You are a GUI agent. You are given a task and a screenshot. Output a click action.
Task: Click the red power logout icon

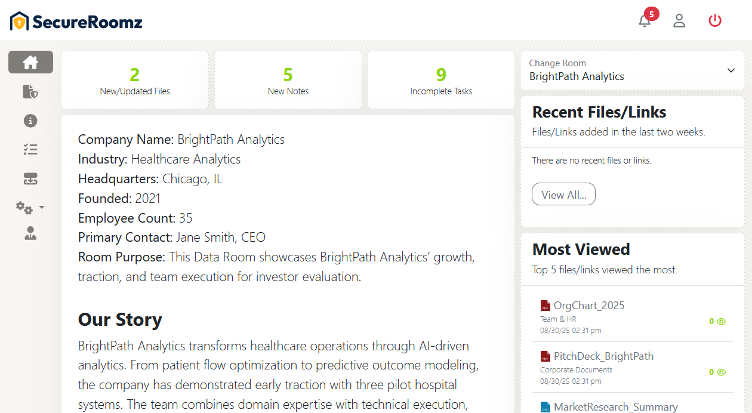[x=715, y=21]
